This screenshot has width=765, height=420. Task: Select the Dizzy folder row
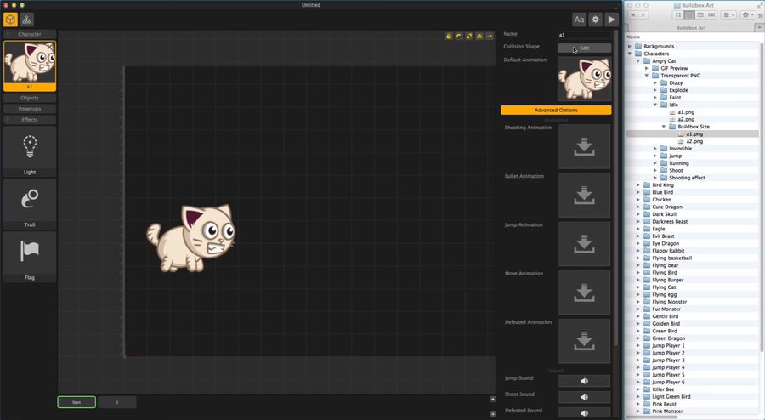click(x=693, y=83)
